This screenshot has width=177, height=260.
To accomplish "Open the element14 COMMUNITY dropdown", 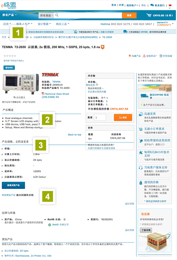I will [165, 24].
